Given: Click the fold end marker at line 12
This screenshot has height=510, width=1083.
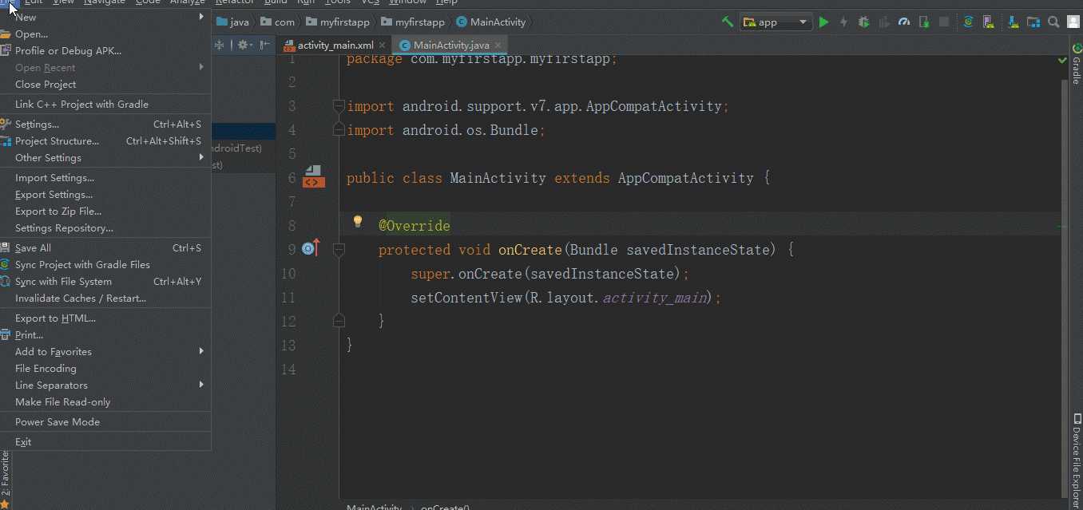Looking at the screenshot, I should [x=339, y=321].
